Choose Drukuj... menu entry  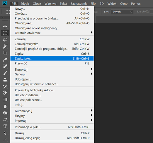coord(52,133)
